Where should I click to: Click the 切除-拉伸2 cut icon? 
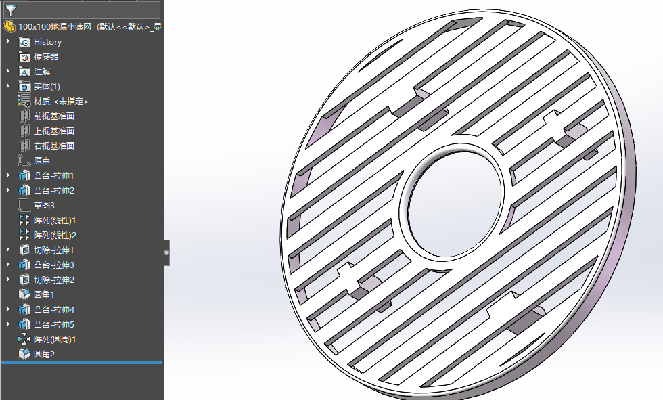pyautogui.click(x=24, y=280)
